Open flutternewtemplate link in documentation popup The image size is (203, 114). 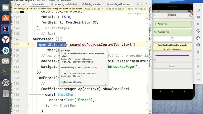pyautogui.click(x=73, y=82)
